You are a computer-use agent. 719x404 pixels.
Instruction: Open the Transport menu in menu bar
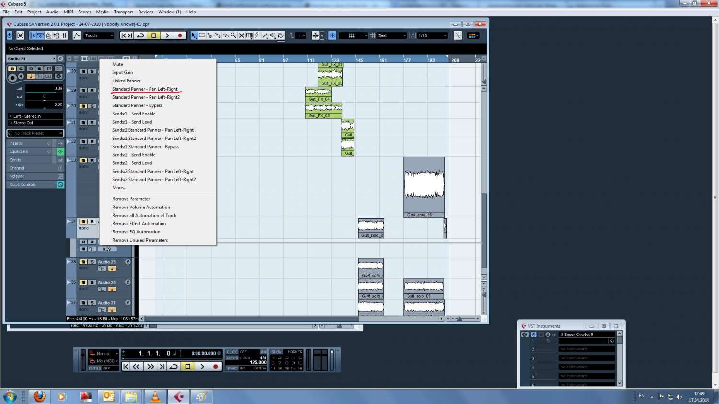click(x=123, y=12)
